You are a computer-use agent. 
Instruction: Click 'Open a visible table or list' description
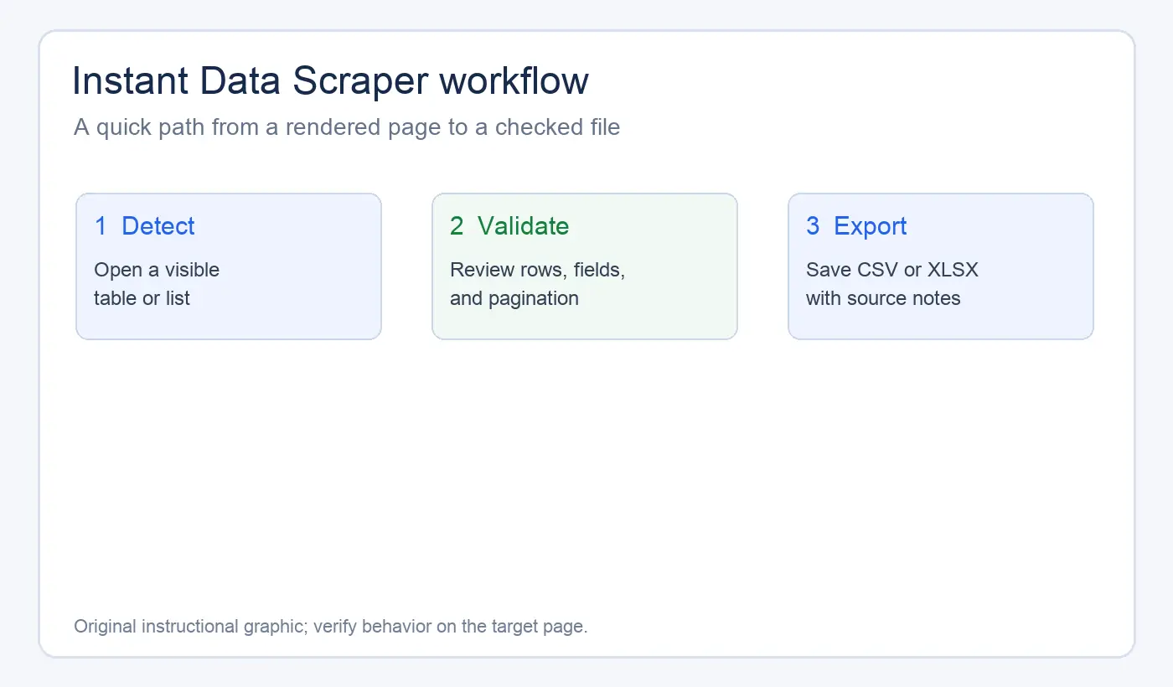coord(157,284)
